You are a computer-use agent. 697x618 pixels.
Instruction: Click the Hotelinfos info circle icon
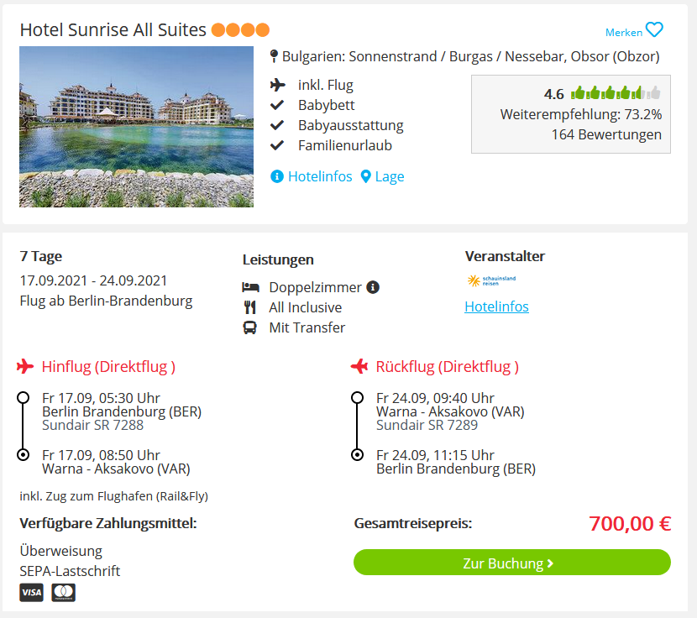[x=276, y=176]
